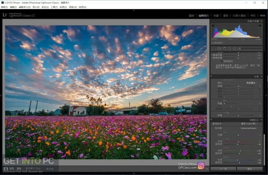Image resolution: width=268 pixels, height=175 pixels.
Task: Open the 工具(T) menu
Action: click(x=54, y=7)
